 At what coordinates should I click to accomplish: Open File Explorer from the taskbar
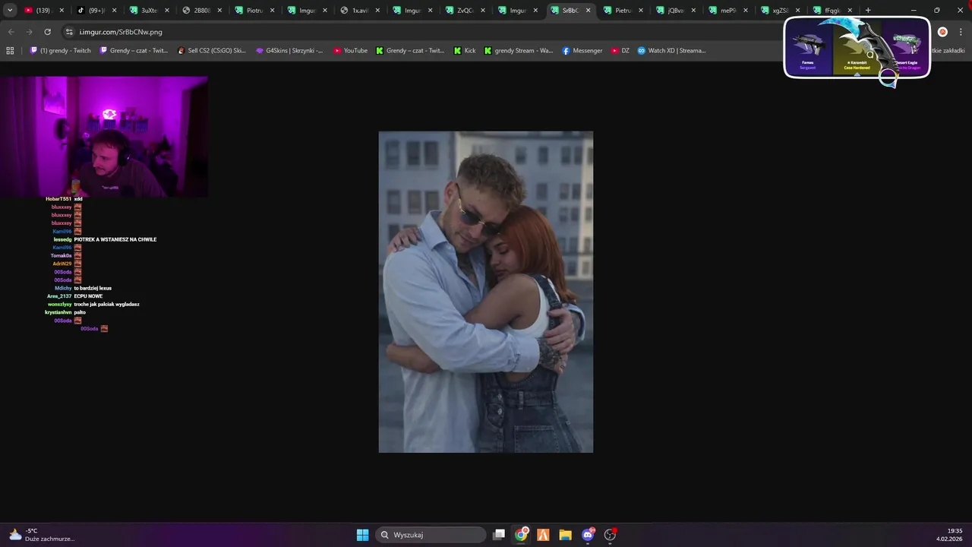coord(565,535)
